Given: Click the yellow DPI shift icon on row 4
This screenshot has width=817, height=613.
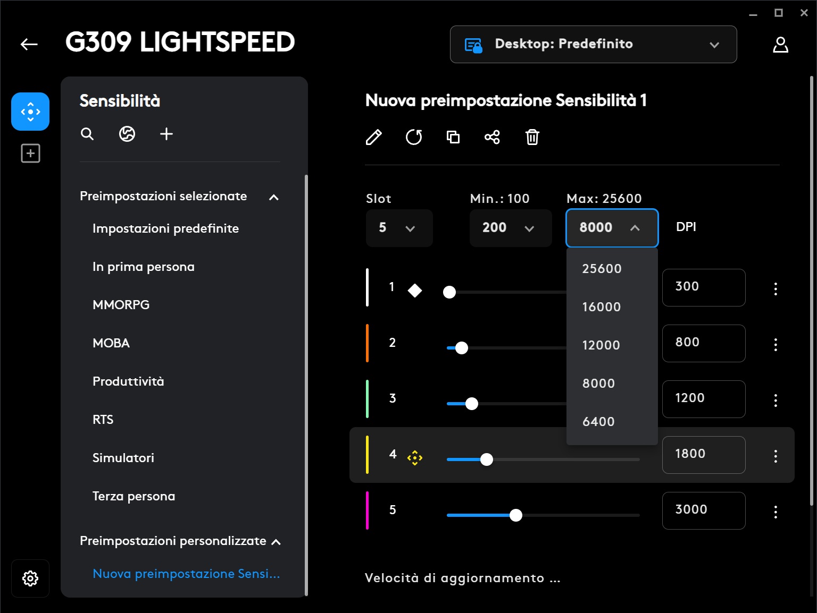Looking at the screenshot, I should point(415,457).
